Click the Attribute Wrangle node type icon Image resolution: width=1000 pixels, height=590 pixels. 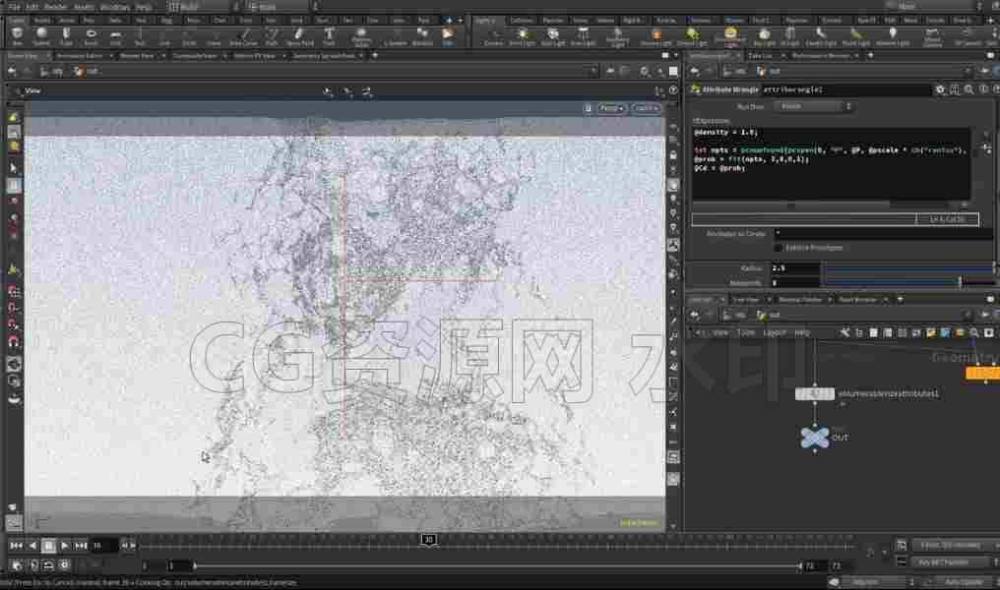(696, 89)
